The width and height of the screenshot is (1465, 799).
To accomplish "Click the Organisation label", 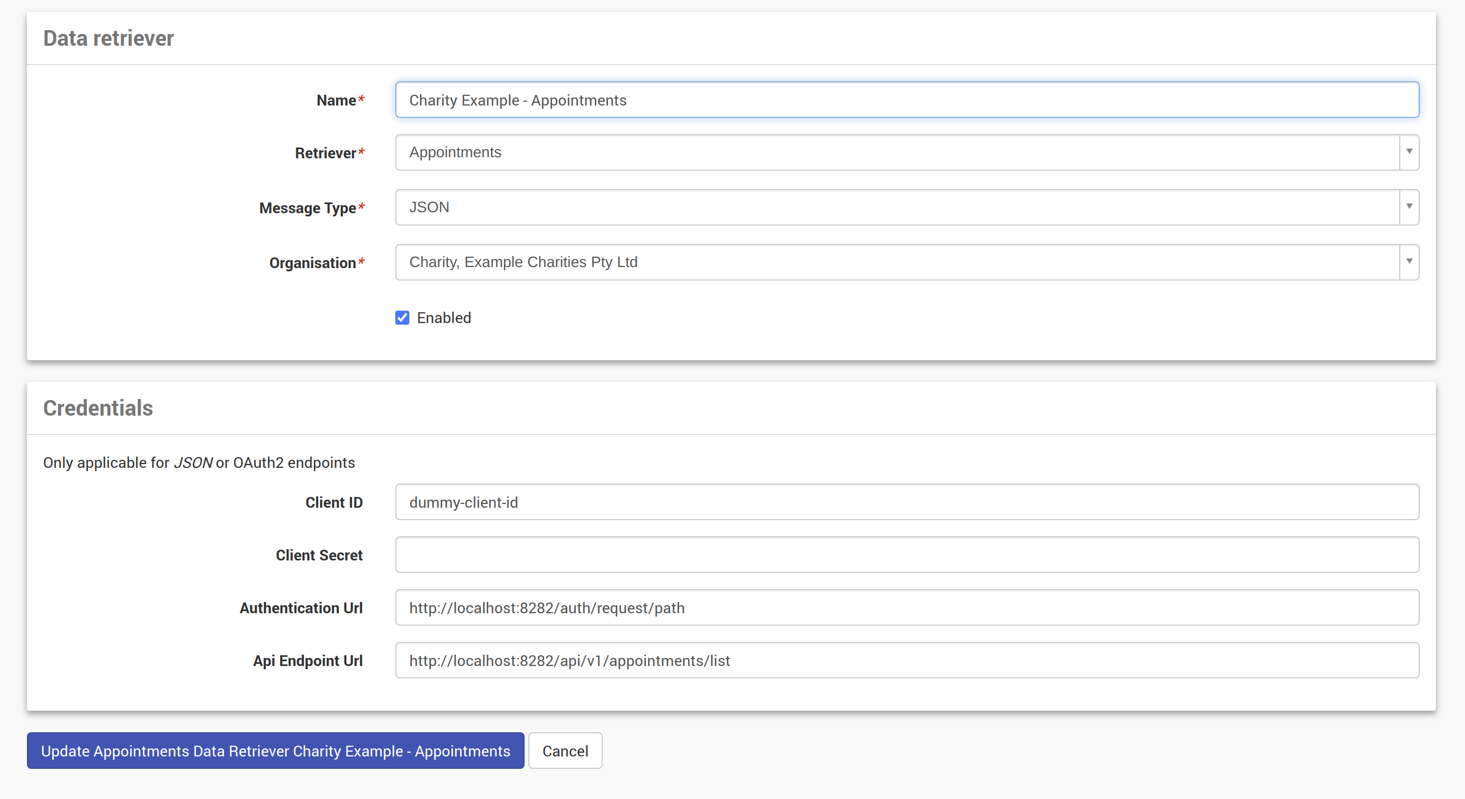I will (x=312, y=263).
